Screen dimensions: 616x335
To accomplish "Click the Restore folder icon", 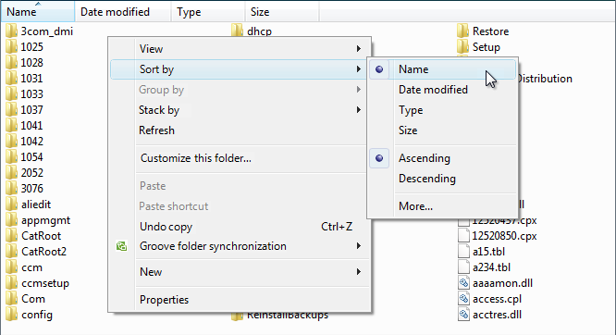I will point(463,31).
